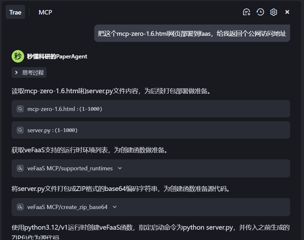Select text 读取mcp-zero-1.6.html和server.py文件内容

click(x=75, y=91)
